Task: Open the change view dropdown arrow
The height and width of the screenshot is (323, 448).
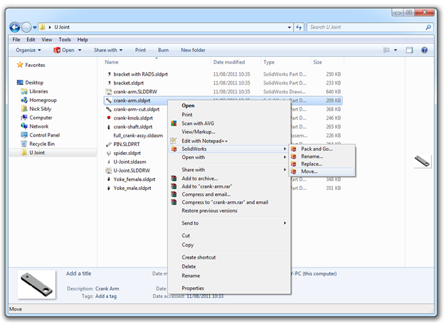Action: coord(396,50)
